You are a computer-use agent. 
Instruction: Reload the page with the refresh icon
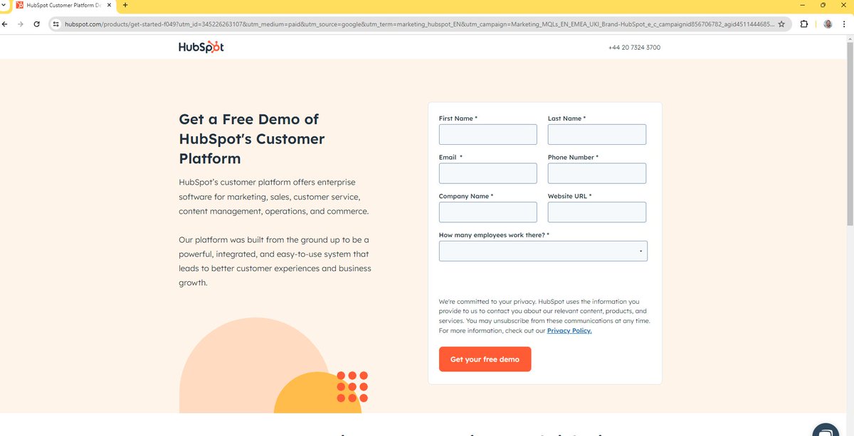[36, 23]
